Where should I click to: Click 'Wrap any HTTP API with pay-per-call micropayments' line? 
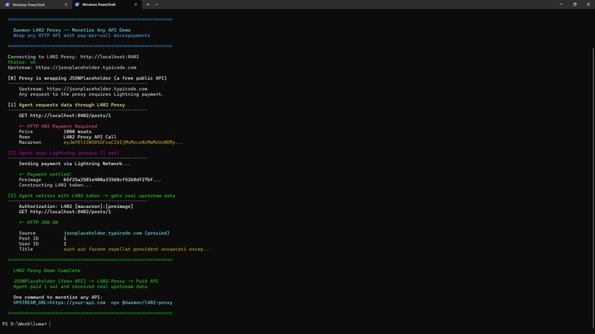click(82, 35)
